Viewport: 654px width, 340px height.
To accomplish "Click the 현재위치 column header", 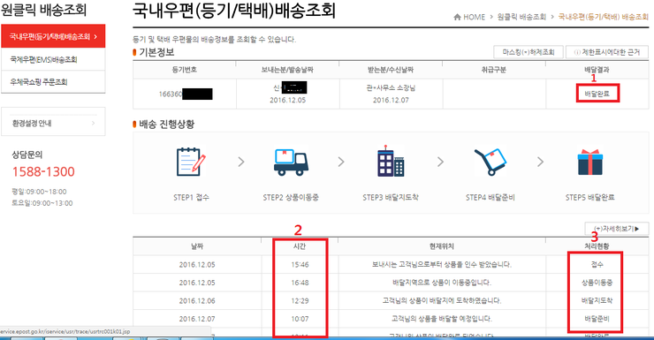I will 442,246.
